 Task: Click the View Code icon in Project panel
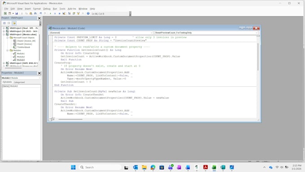(x=4, y=23)
